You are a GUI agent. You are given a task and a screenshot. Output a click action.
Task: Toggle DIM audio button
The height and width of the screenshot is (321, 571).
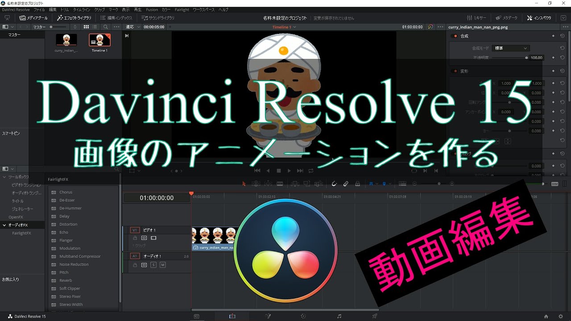coord(554,184)
